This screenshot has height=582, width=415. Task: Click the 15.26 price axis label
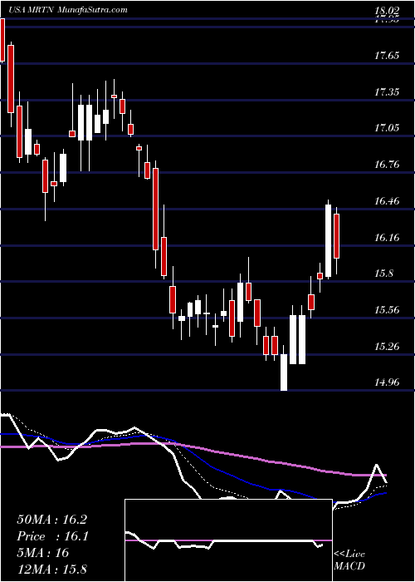coord(387,347)
